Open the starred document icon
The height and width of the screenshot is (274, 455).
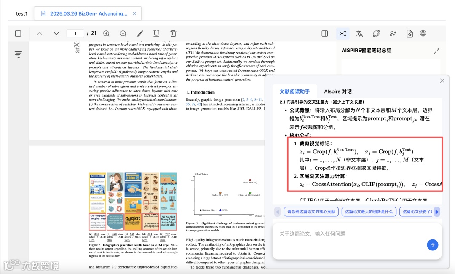(409, 34)
